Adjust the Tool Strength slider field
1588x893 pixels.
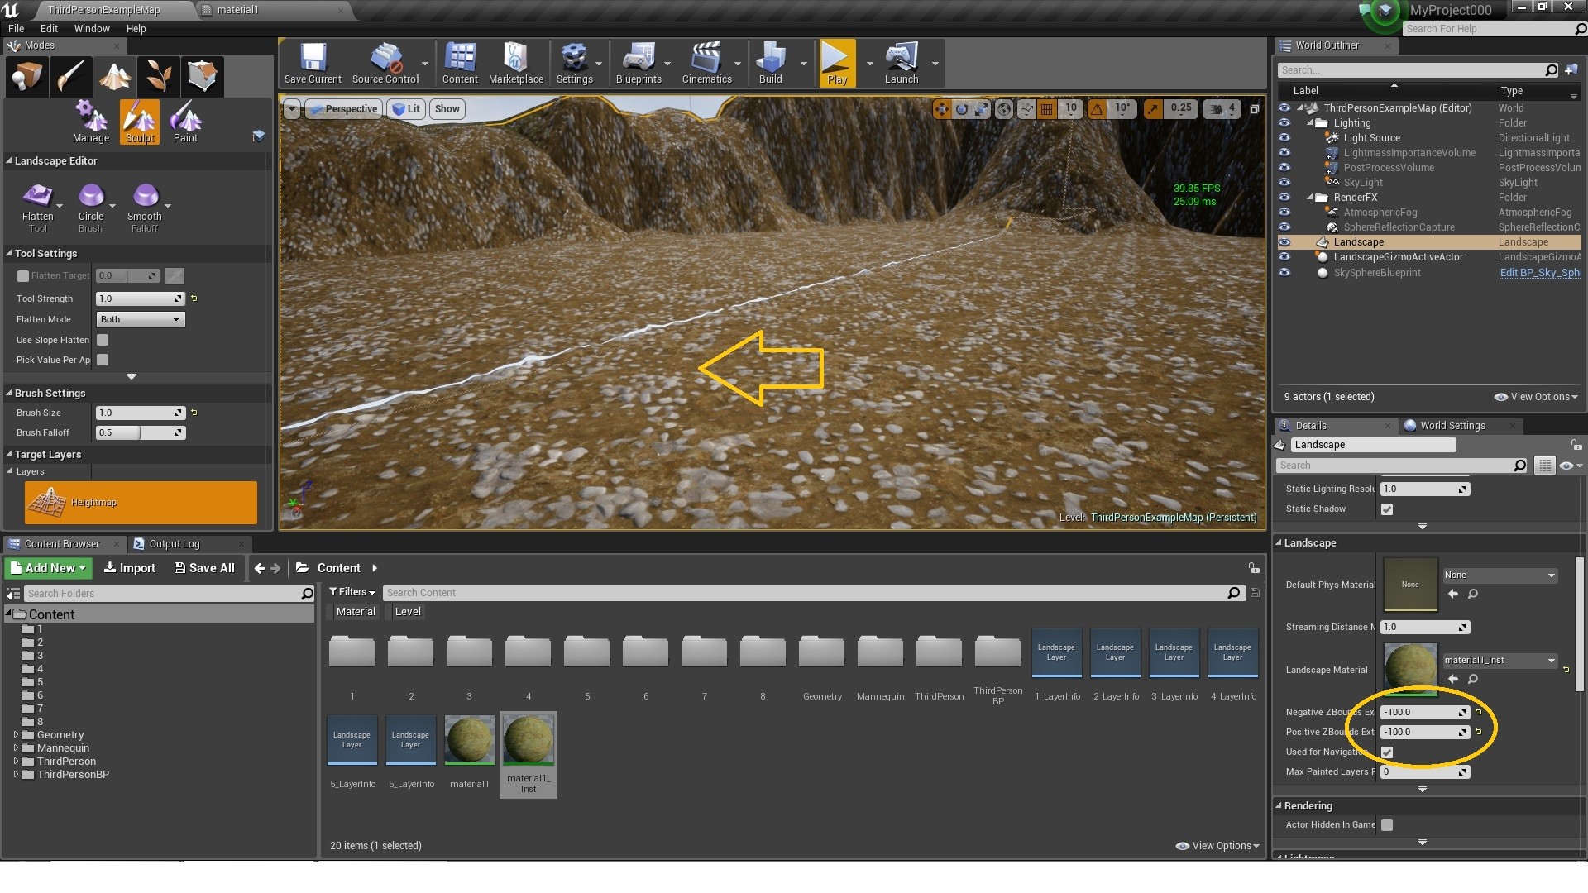pos(141,298)
